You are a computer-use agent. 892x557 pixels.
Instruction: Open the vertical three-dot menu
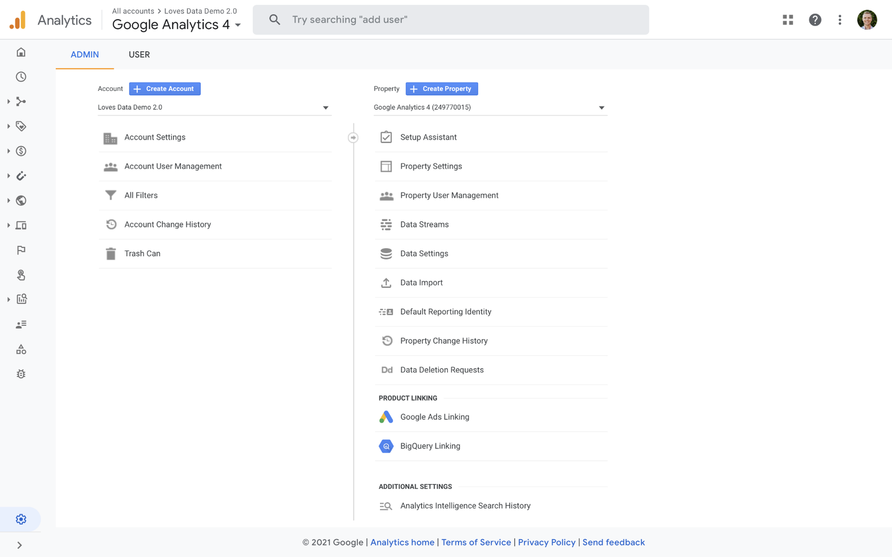pos(840,20)
